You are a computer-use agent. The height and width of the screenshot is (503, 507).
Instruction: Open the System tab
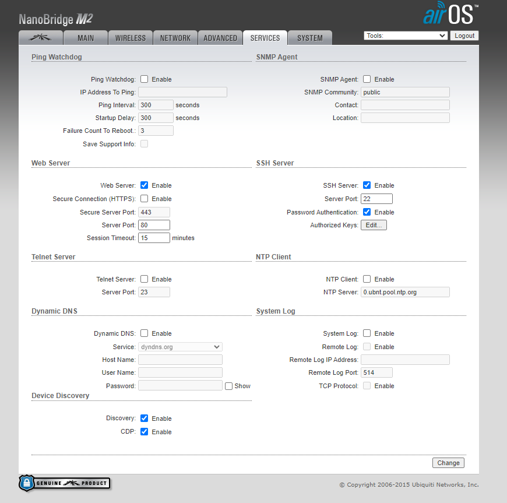tap(309, 38)
